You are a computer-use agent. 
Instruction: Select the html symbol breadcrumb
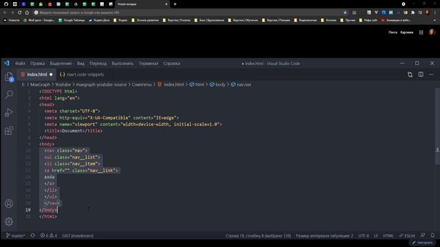click(197, 84)
